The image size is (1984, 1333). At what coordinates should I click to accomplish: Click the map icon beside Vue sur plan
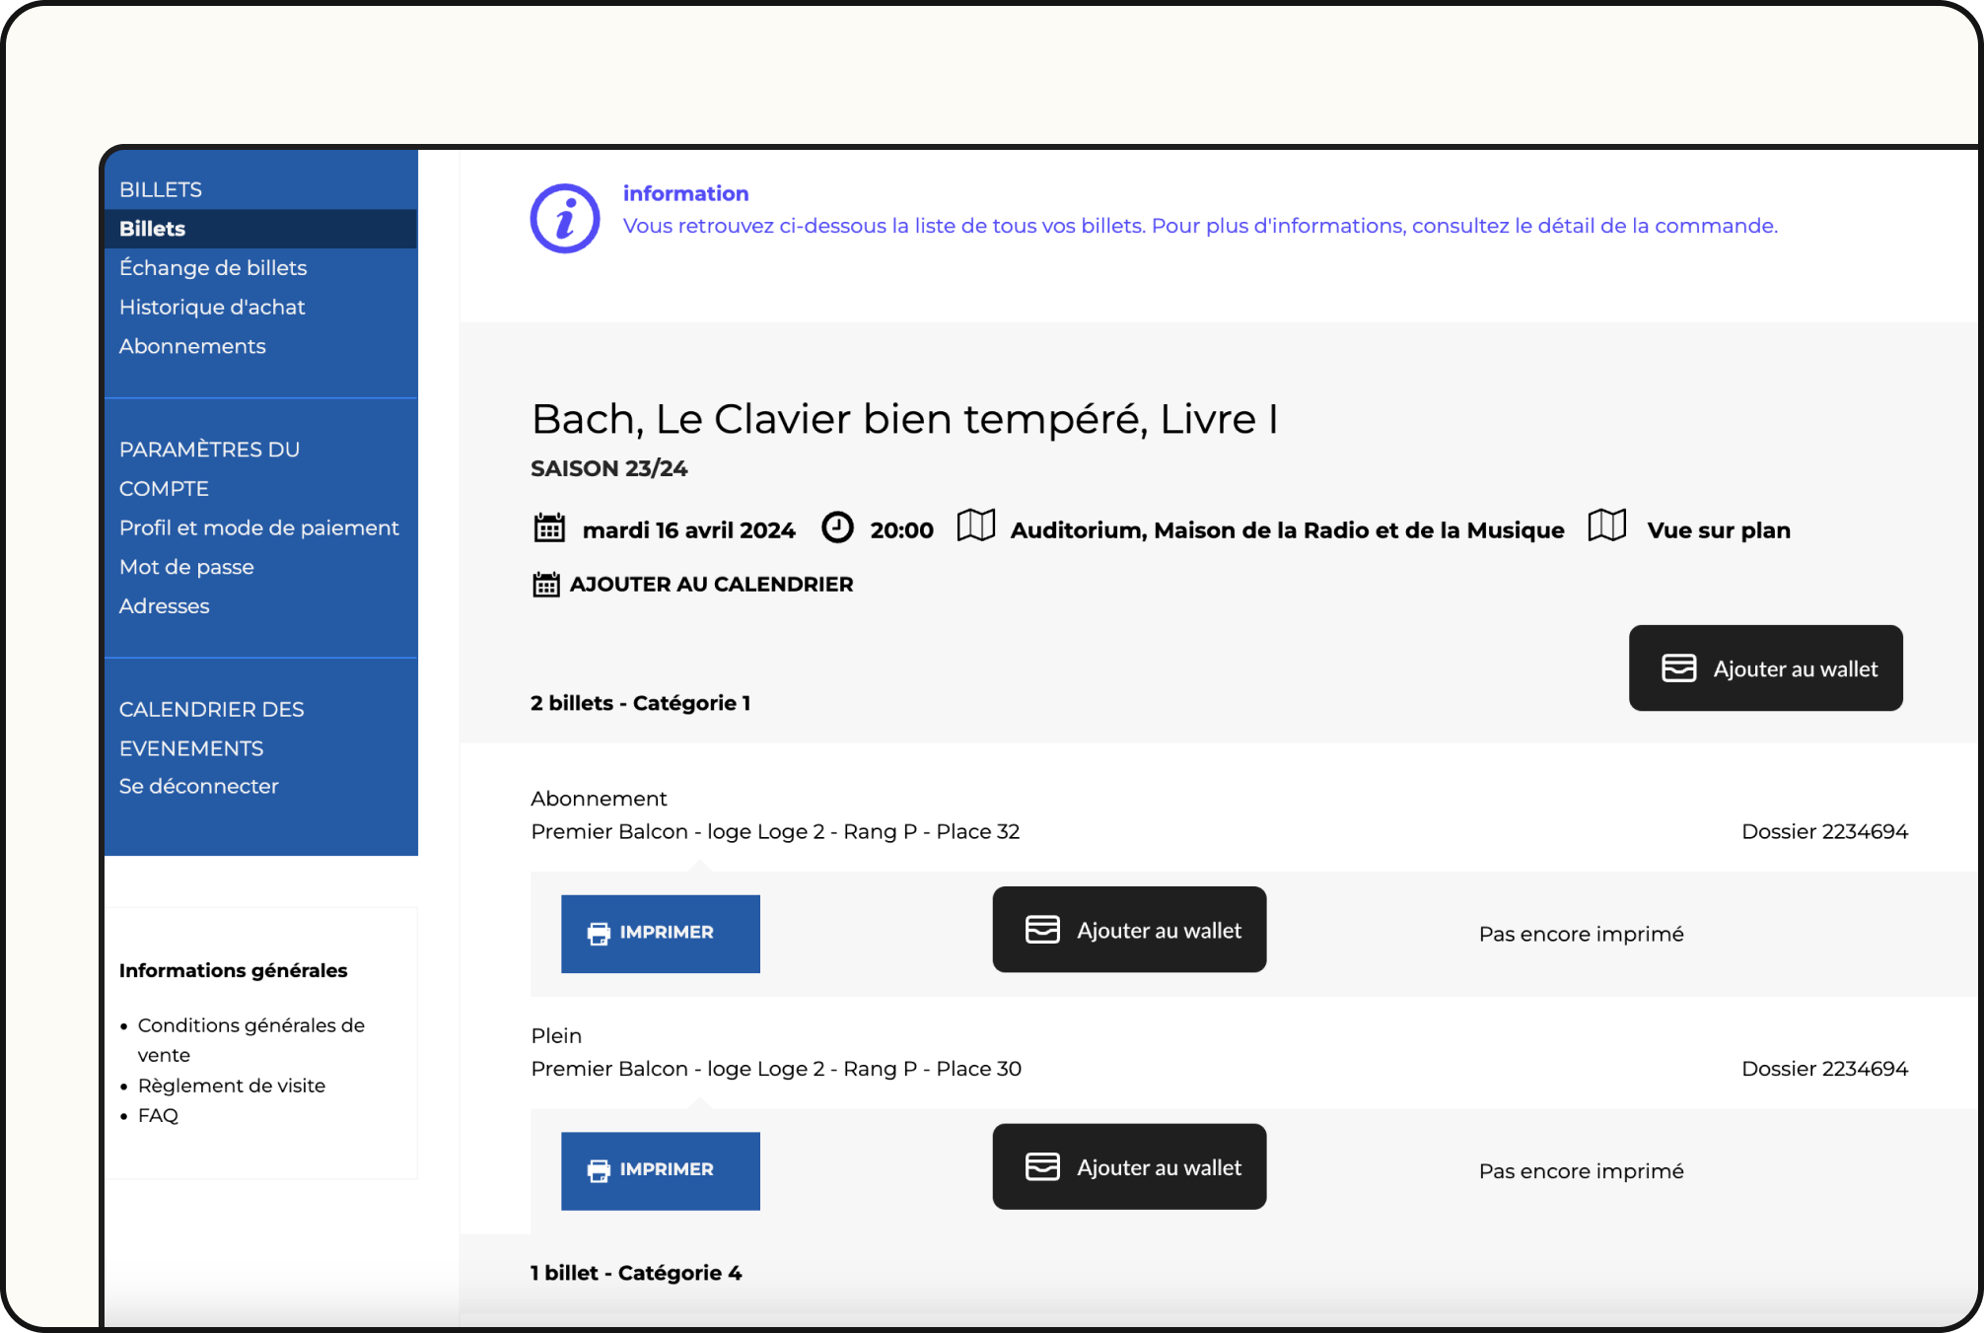coord(1607,526)
